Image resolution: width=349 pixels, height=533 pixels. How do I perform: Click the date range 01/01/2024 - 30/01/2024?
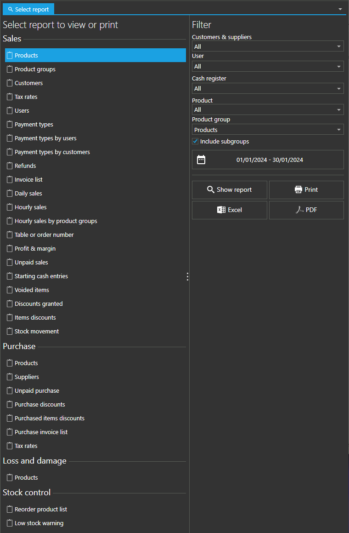tap(270, 160)
